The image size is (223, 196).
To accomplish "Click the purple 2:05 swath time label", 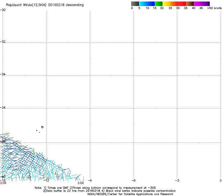I will click(81, 183).
